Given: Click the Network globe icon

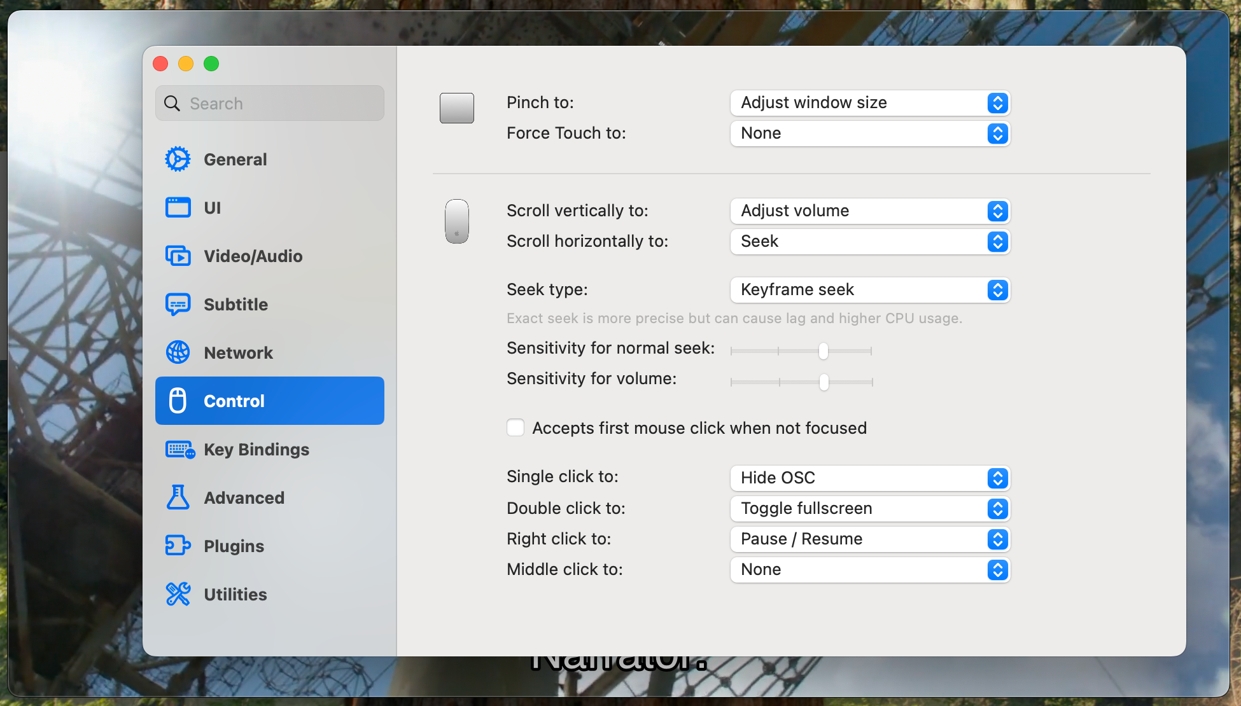Looking at the screenshot, I should 178,352.
